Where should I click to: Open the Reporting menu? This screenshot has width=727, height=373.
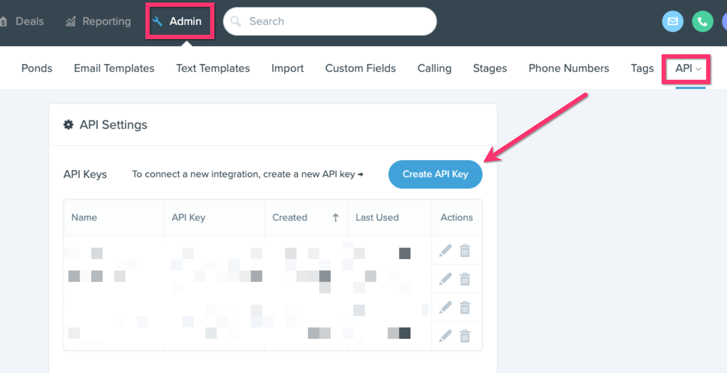point(98,21)
